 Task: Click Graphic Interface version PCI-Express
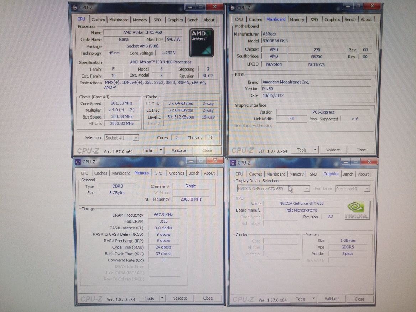323,112
